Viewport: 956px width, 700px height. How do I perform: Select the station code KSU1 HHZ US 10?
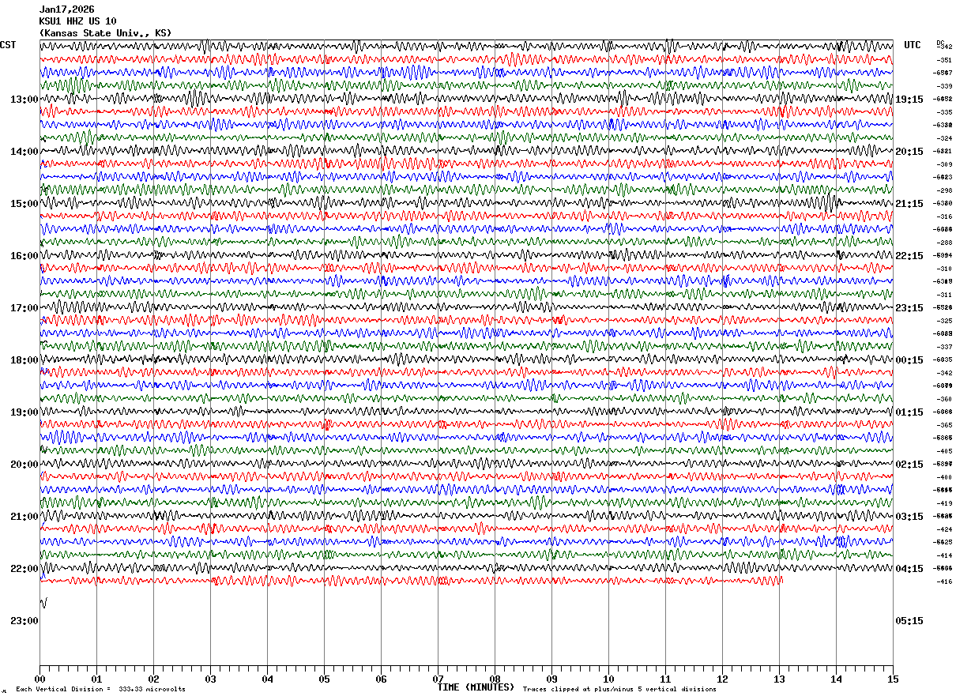point(77,21)
